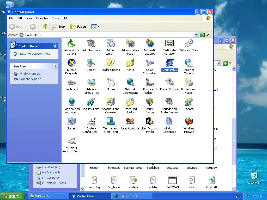This screenshot has width=267, height=200.
Task: Open Windows CardSpace icon
Action: 169,125
